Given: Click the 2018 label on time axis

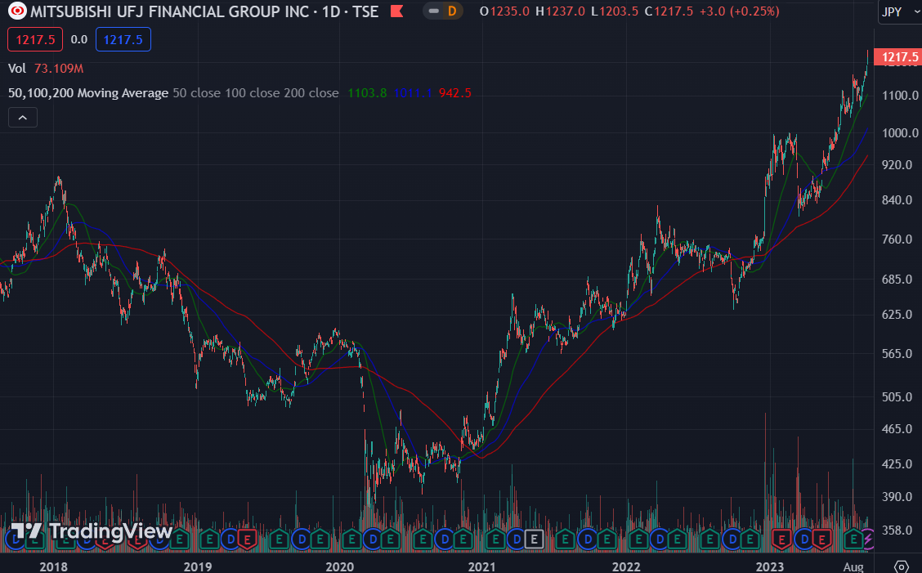Looking at the screenshot, I should pos(53,566).
